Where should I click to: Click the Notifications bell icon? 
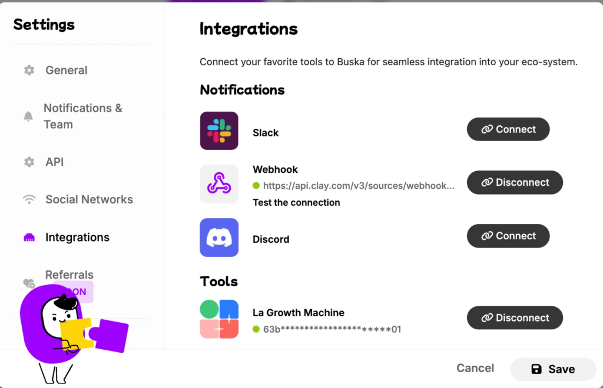[x=28, y=116]
